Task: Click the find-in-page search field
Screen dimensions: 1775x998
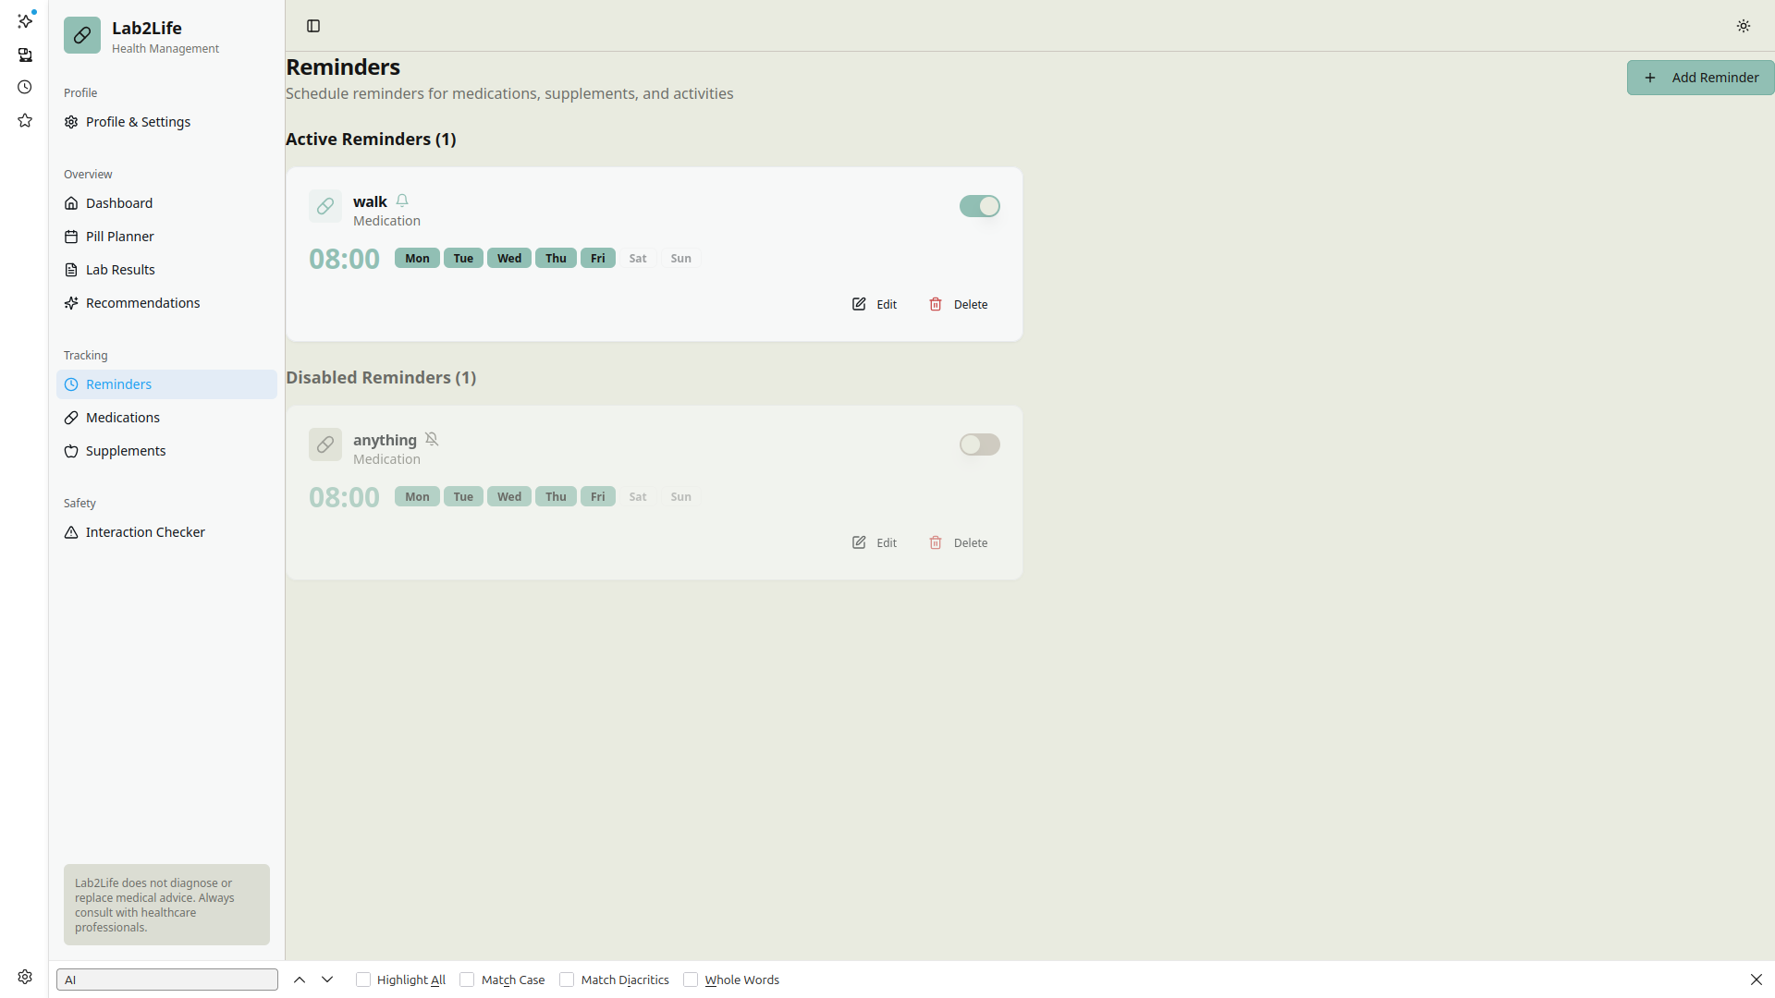Action: tap(166, 980)
